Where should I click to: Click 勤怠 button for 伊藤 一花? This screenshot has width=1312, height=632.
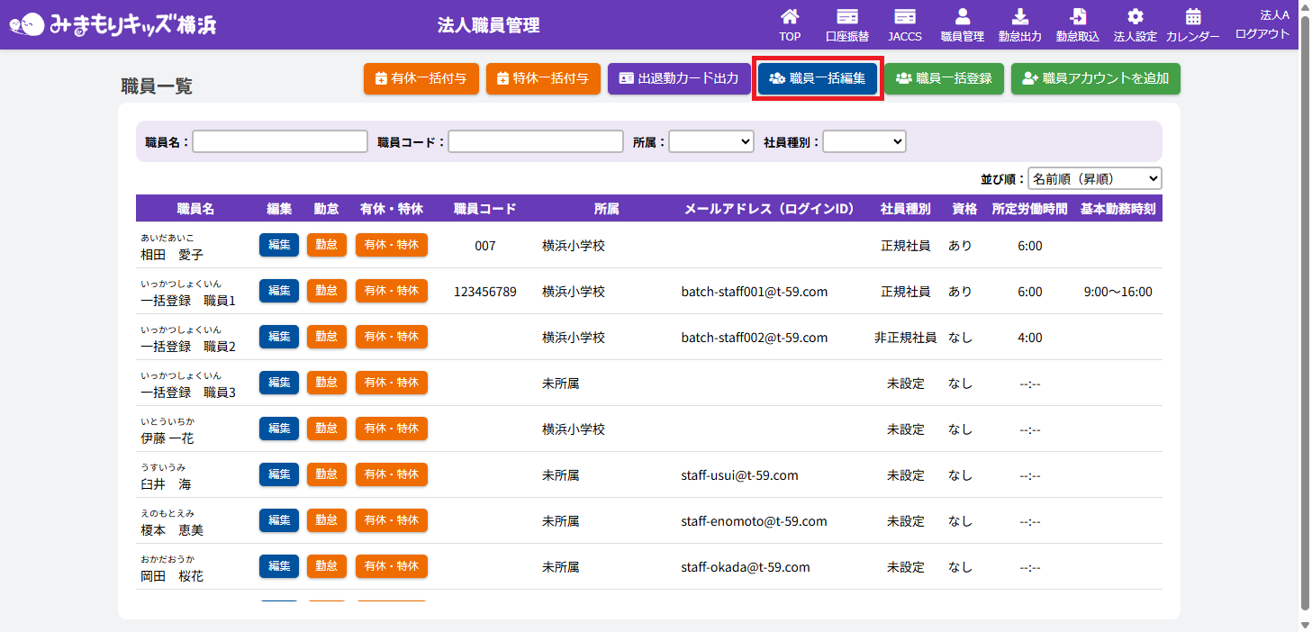[x=326, y=429]
